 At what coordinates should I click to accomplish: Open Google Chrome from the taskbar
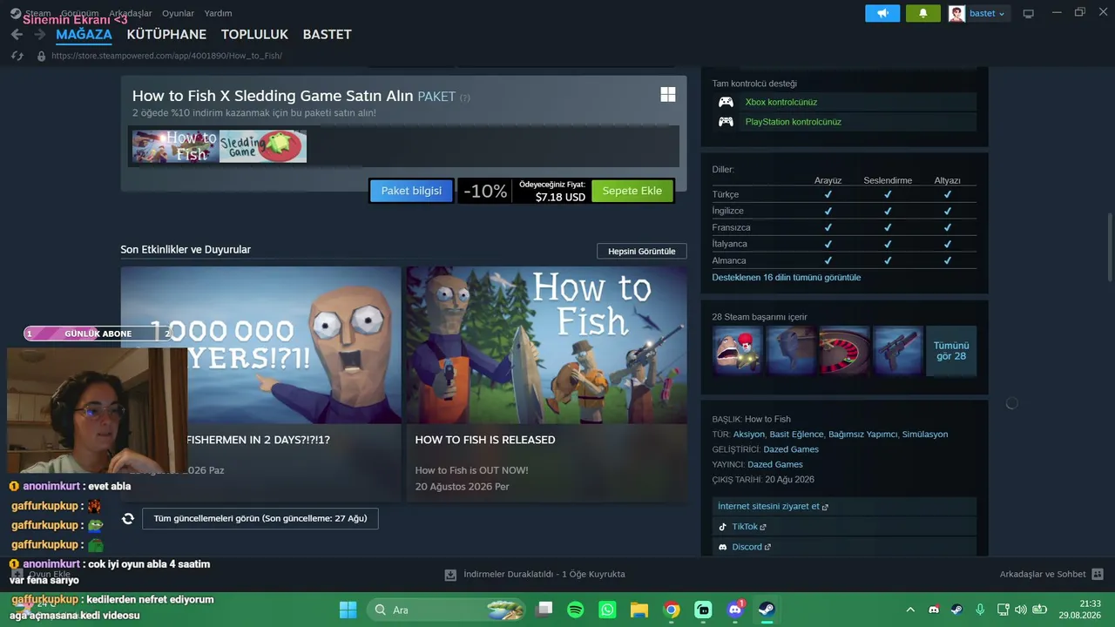pos(672,610)
